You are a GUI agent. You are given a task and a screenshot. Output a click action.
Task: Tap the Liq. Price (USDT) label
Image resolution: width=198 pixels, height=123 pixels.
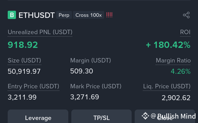coord(167,86)
